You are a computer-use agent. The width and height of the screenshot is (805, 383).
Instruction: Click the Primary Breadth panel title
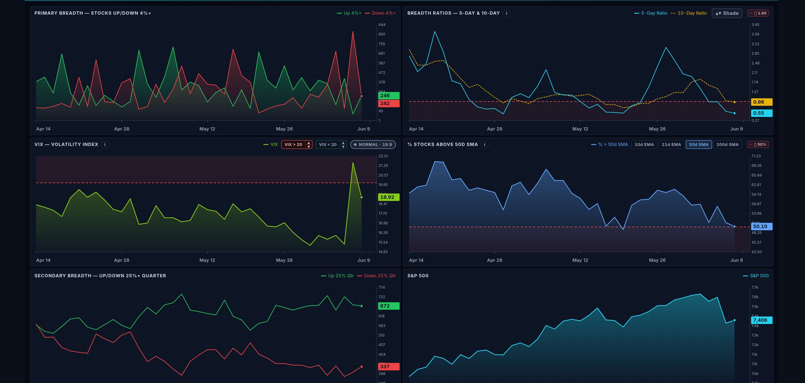[93, 13]
